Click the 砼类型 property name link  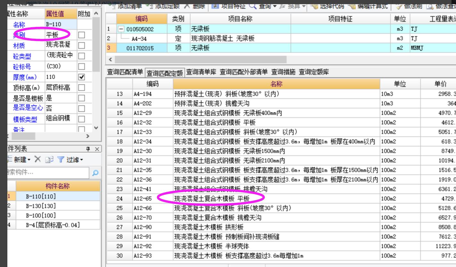[x=22, y=57]
